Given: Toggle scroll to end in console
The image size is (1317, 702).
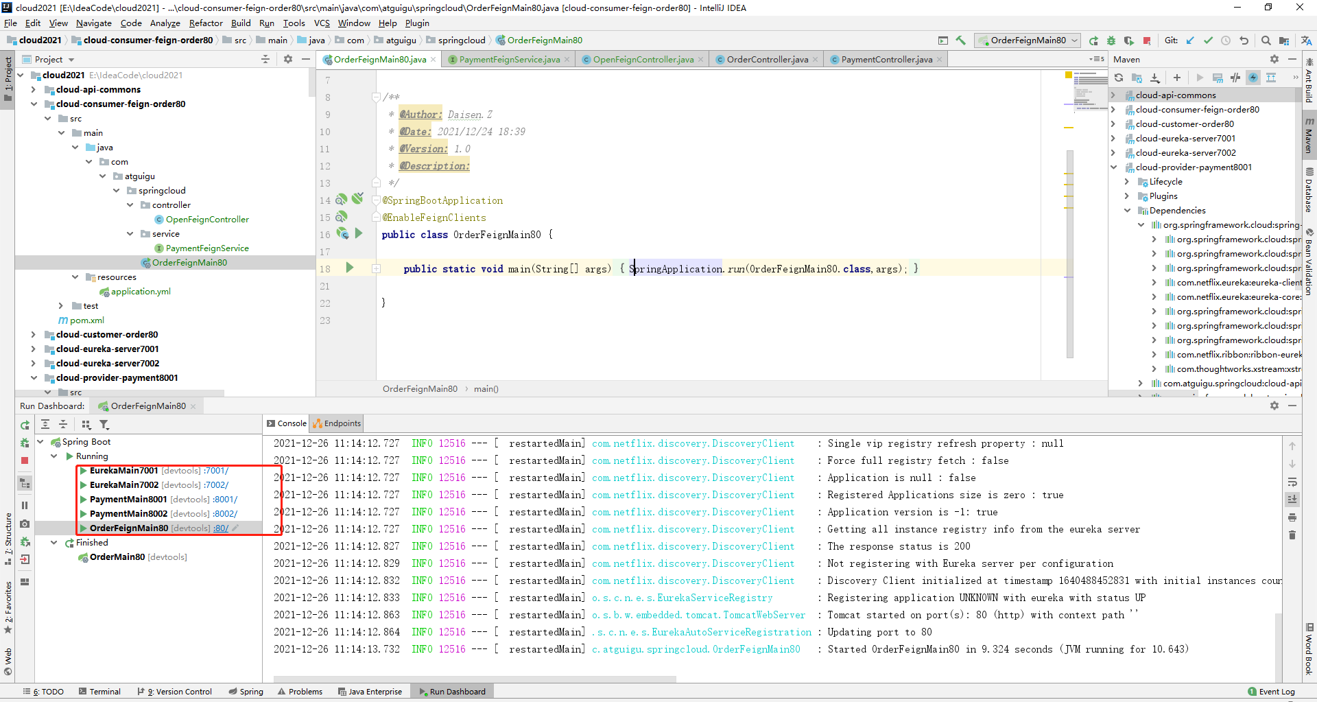Looking at the screenshot, I should coord(1292,500).
